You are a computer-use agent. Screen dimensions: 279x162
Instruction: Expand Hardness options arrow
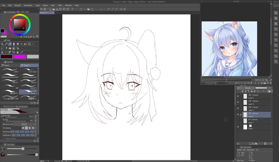36,132
